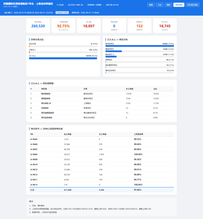Select the orange 152 KPI card
This screenshot has width=203, height=219.
coord(139,26)
